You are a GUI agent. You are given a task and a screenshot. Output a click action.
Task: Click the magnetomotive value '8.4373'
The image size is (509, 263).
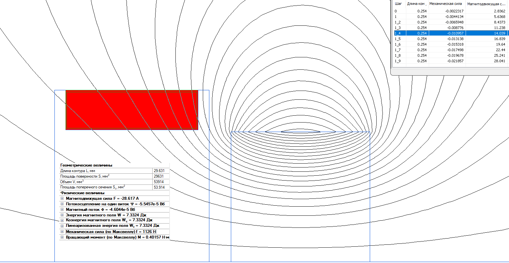(500, 22)
